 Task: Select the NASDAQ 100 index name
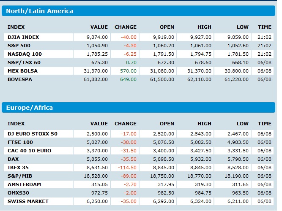pos(25,54)
